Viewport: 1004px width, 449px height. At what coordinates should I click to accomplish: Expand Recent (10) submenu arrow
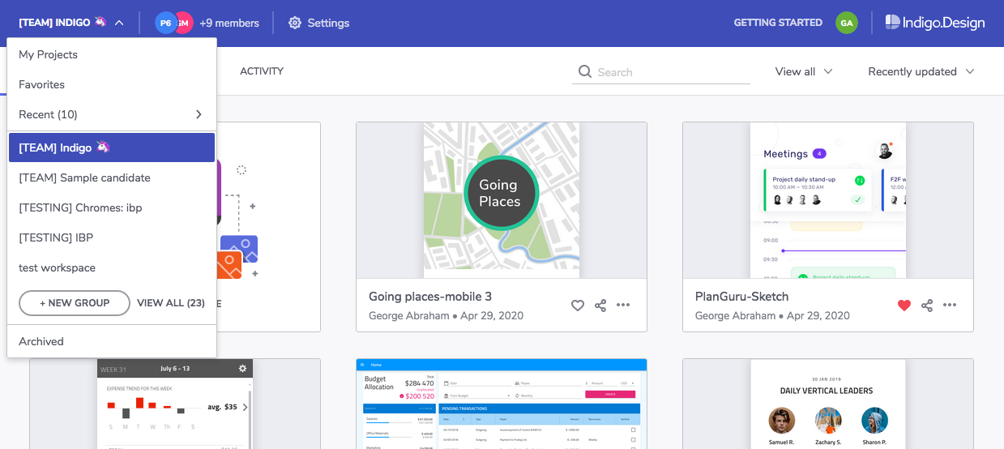pyautogui.click(x=199, y=114)
